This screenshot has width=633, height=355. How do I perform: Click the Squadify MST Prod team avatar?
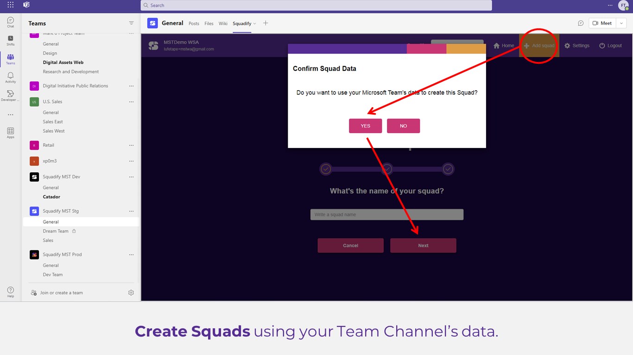pos(34,254)
